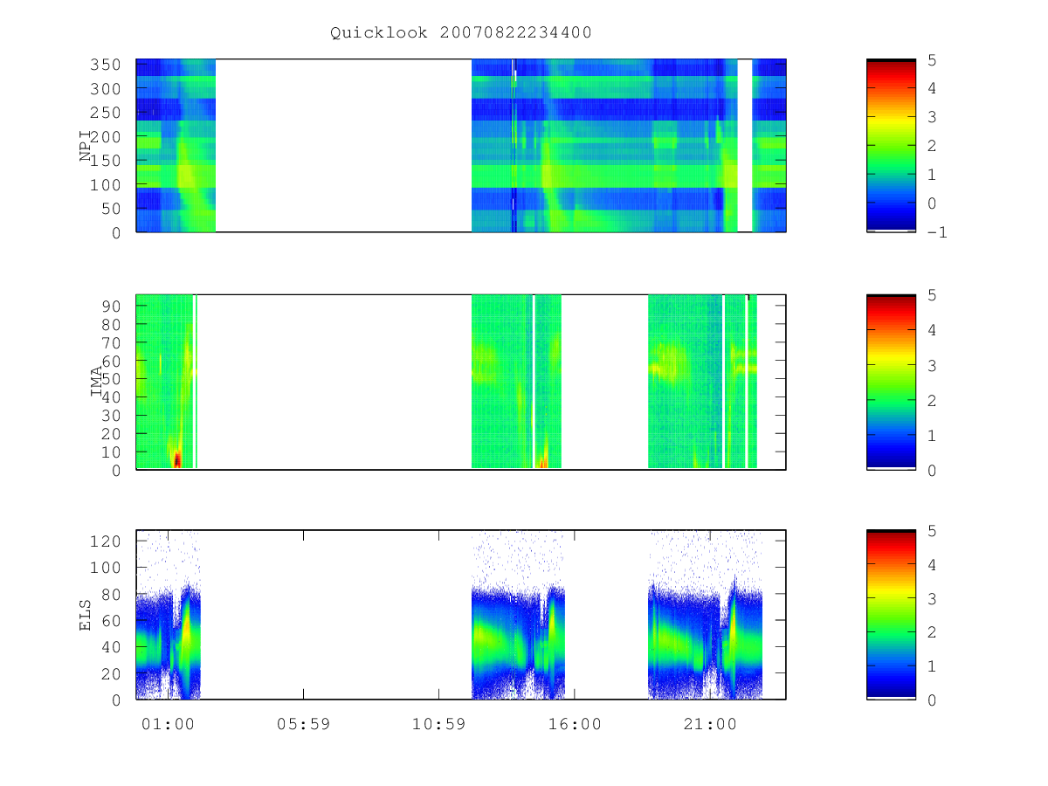This screenshot has height=786, width=1048.
Task: Click the NPI axis label
Action: click(x=86, y=146)
